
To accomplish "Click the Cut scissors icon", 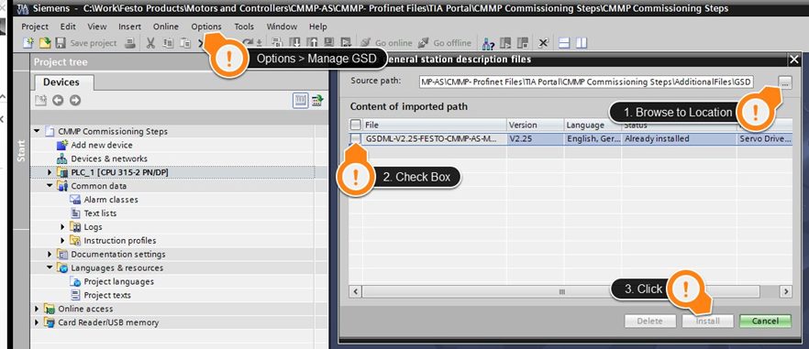I will click(150, 43).
